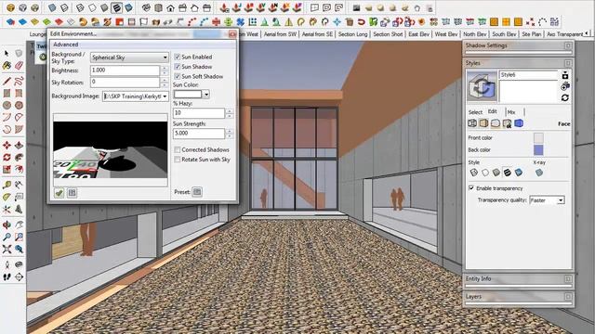This screenshot has width=595, height=334.
Task: Activate the Push/Pull tool
Action: point(19,145)
